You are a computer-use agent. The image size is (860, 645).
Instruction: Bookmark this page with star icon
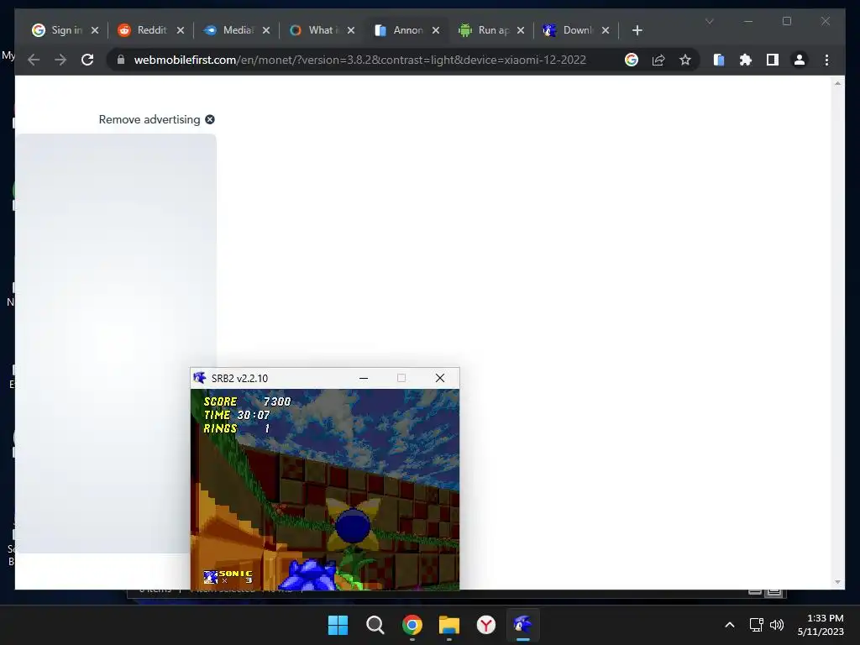(685, 60)
